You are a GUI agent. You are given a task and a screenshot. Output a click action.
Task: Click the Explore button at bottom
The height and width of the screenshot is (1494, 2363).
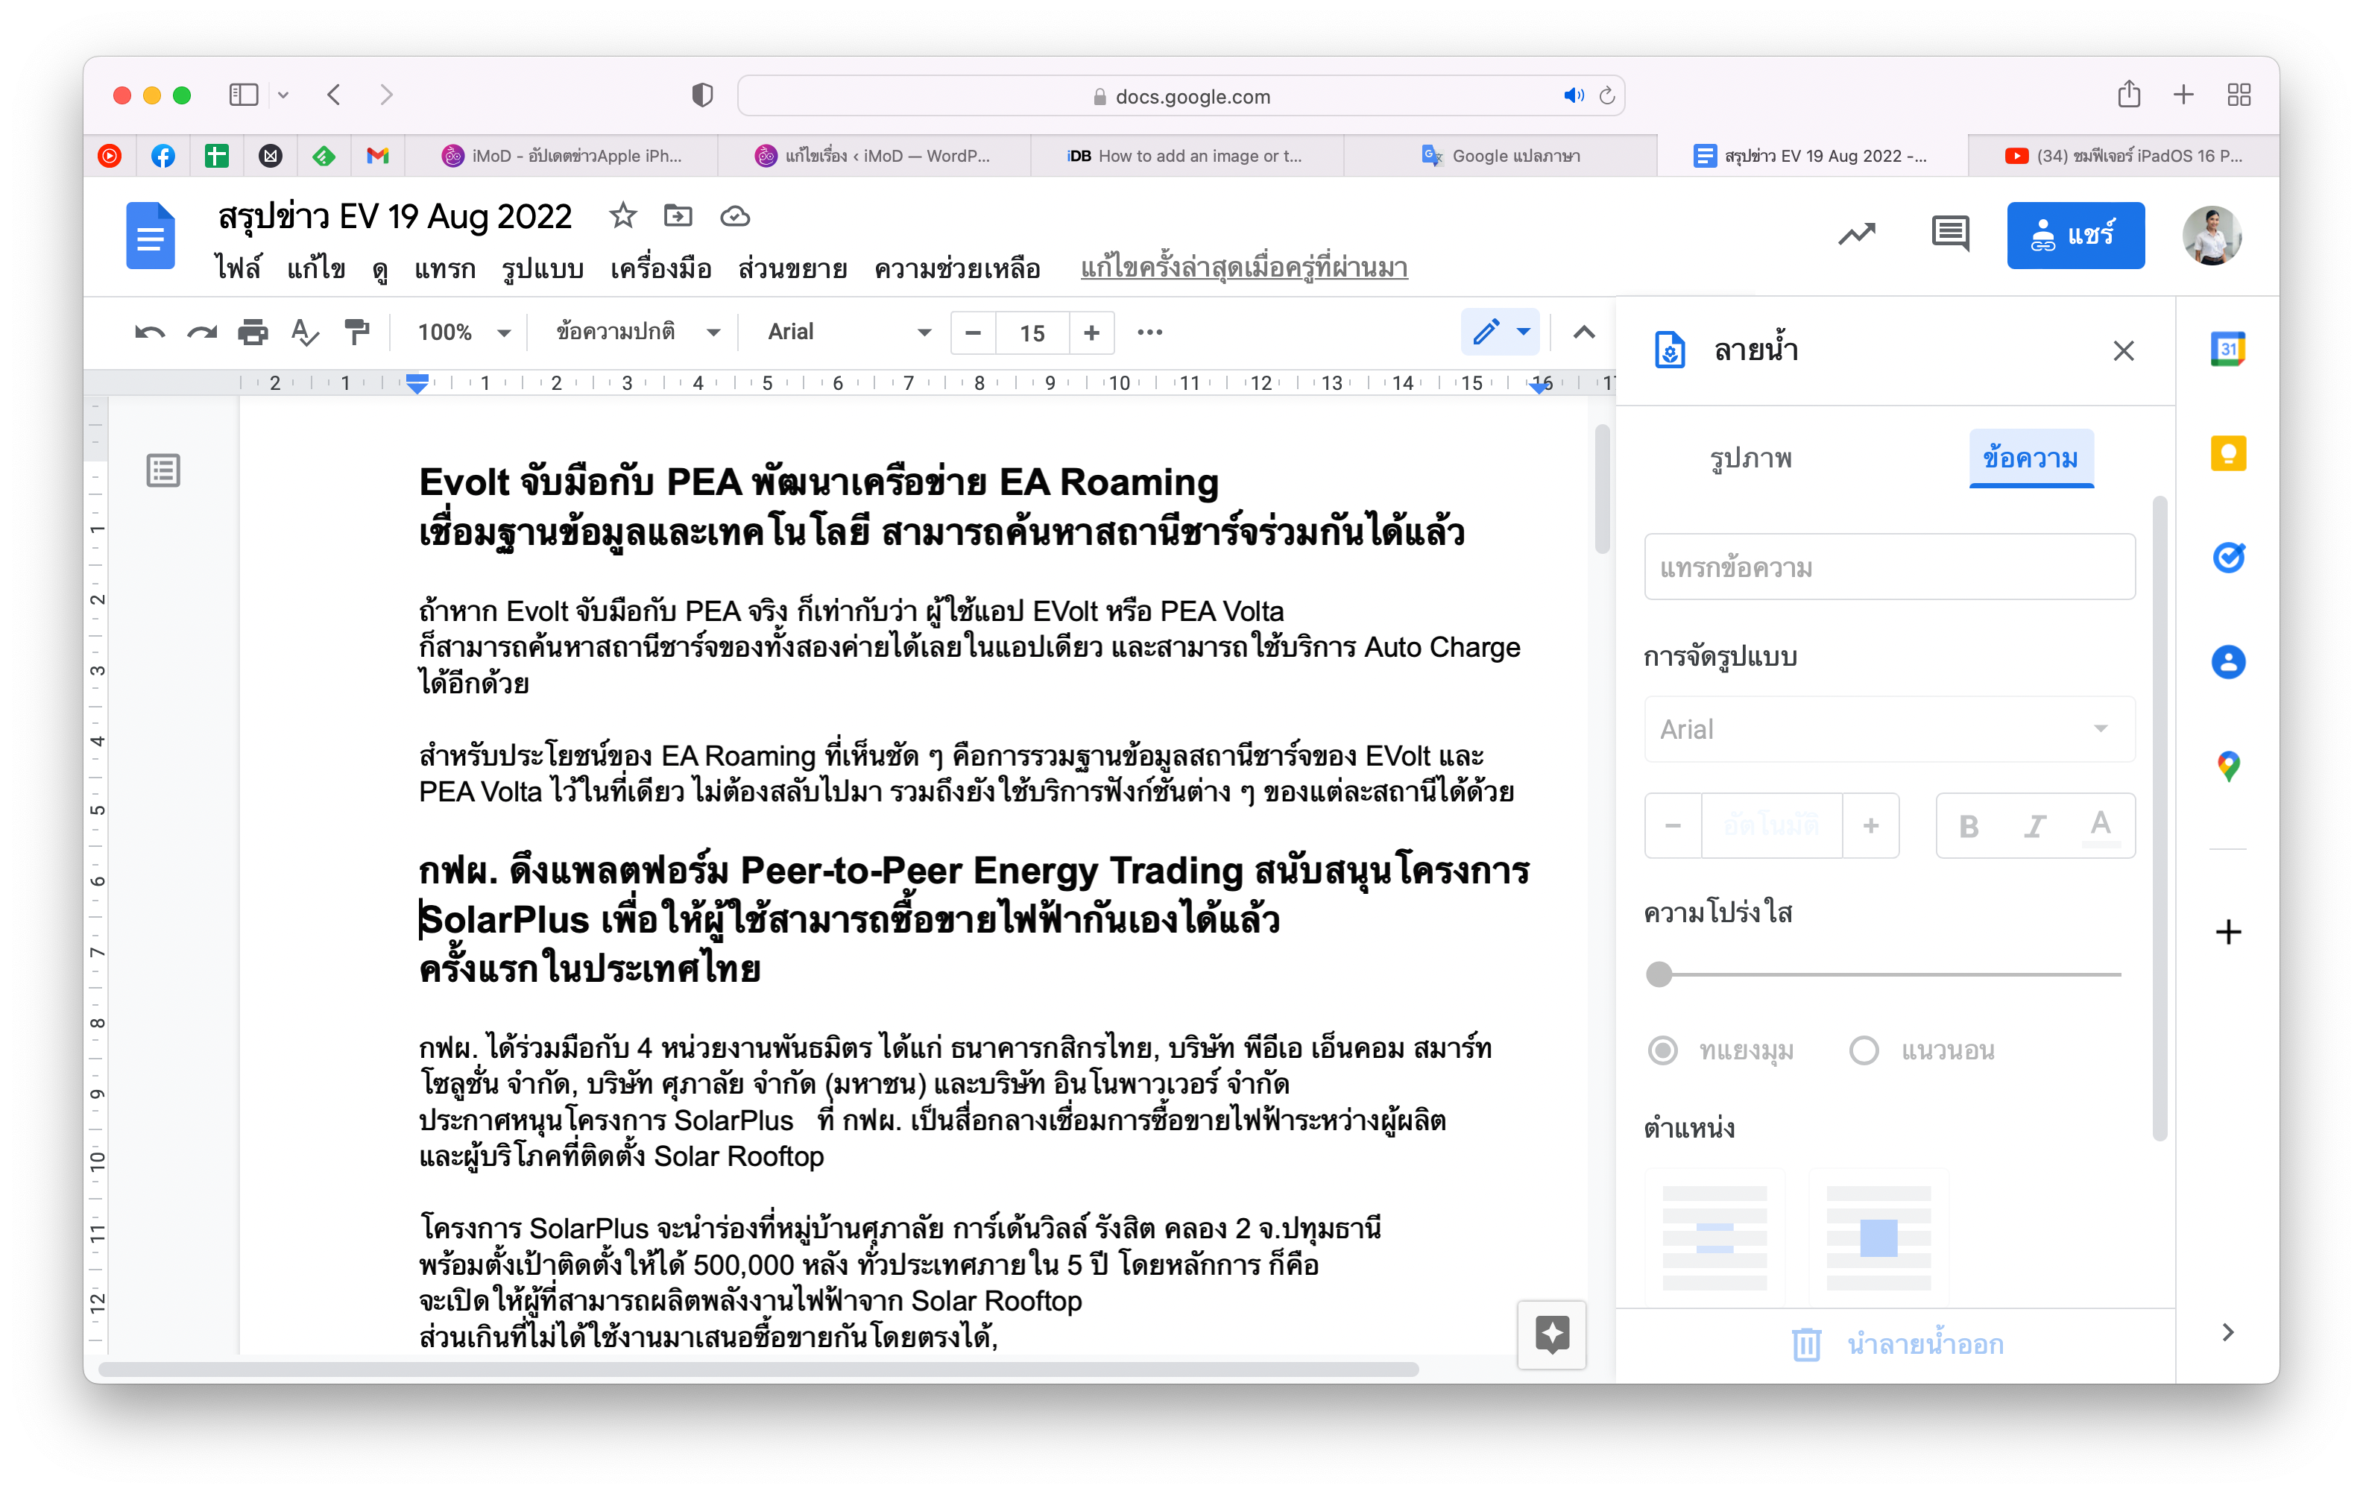pos(1551,1334)
